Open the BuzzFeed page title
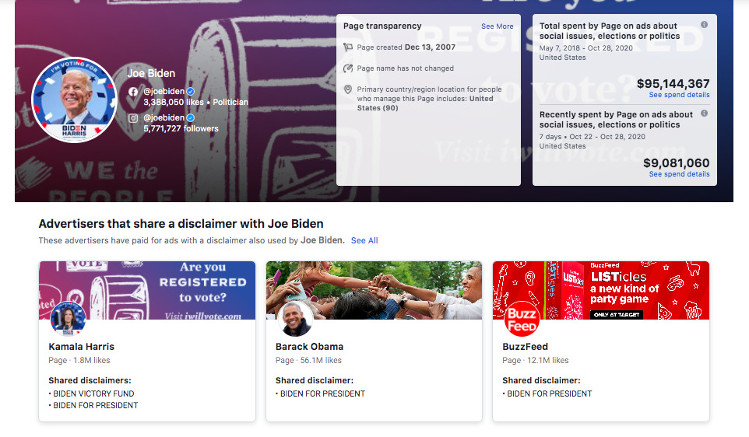The height and width of the screenshot is (437, 749). pos(526,347)
